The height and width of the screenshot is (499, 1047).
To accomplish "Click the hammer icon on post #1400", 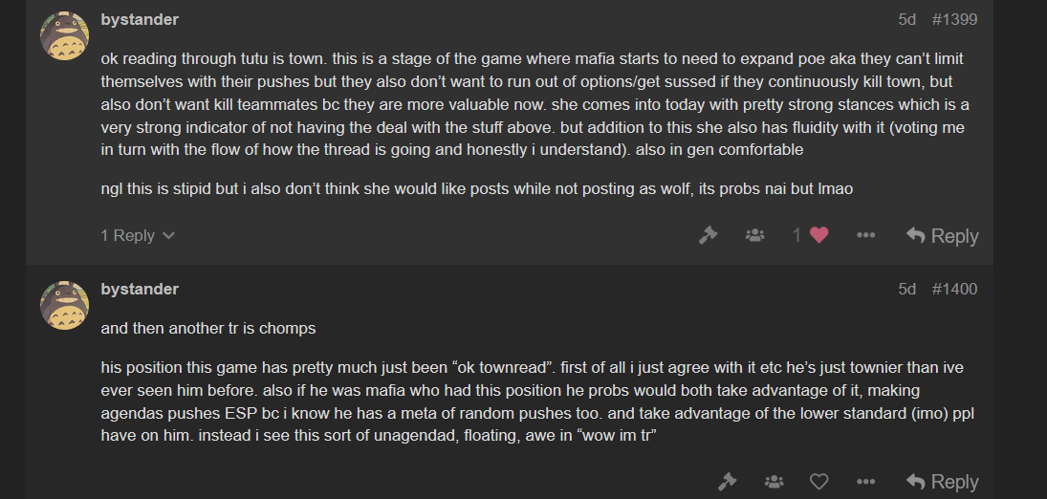I will coord(727,482).
